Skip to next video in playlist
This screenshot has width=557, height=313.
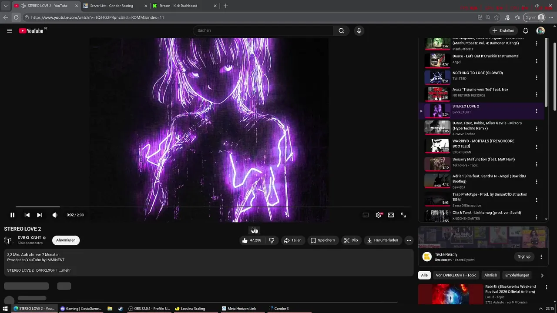(x=40, y=215)
